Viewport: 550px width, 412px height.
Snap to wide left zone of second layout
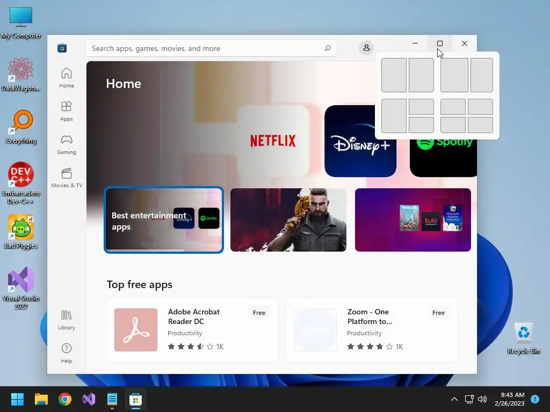pos(454,75)
